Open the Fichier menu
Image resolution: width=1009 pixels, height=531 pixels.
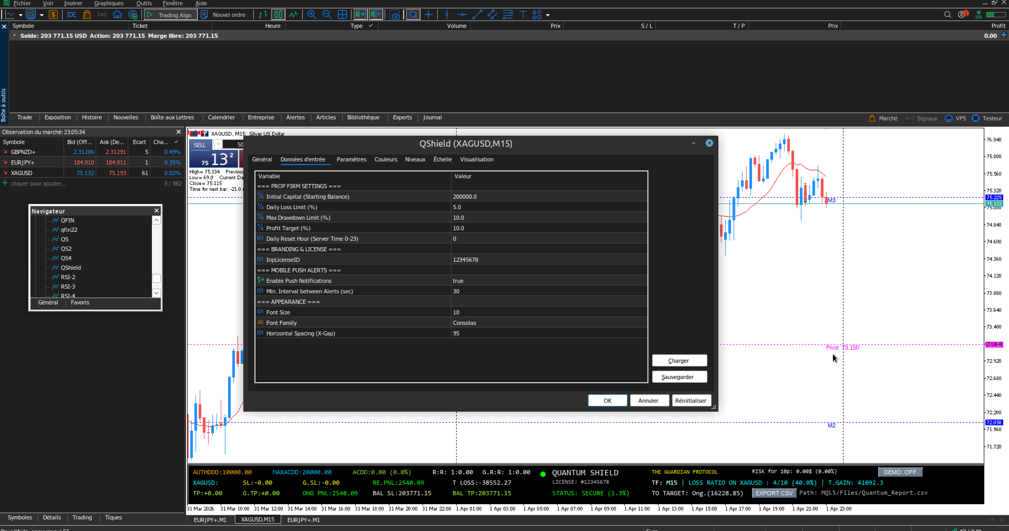click(x=22, y=3)
